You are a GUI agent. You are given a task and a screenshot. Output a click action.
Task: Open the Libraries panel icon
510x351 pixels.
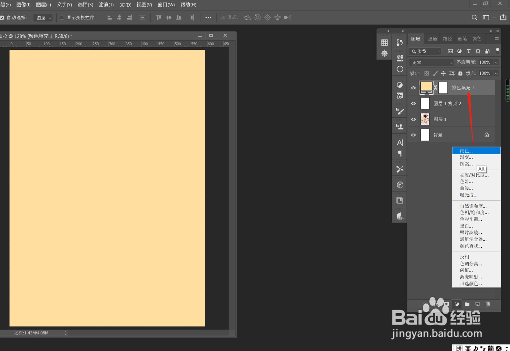(400, 201)
